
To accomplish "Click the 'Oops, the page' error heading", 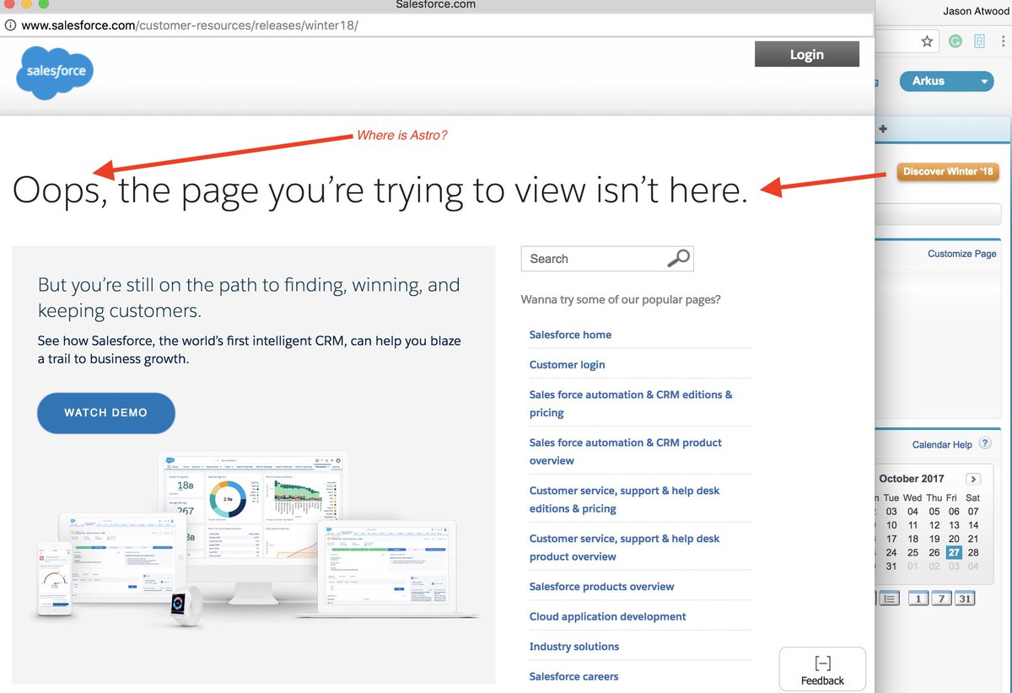I will pyautogui.click(x=380, y=191).
